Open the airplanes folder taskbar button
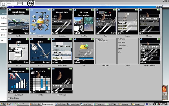169x106 pixels. coord(138,104)
